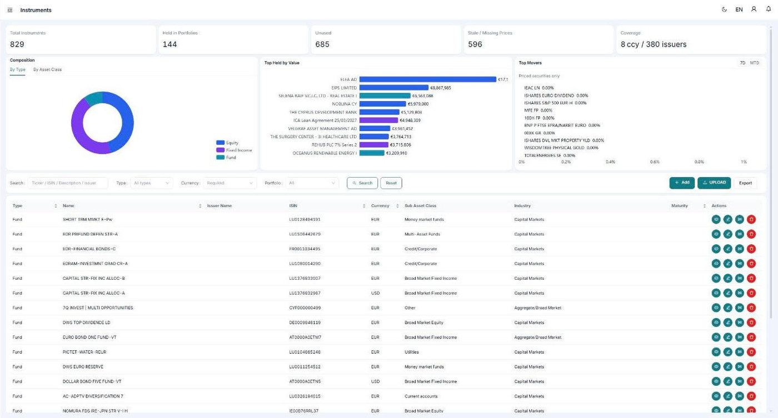Click third action icon for AC-ADPTV DIVERSIFICATION 7

pos(740,396)
